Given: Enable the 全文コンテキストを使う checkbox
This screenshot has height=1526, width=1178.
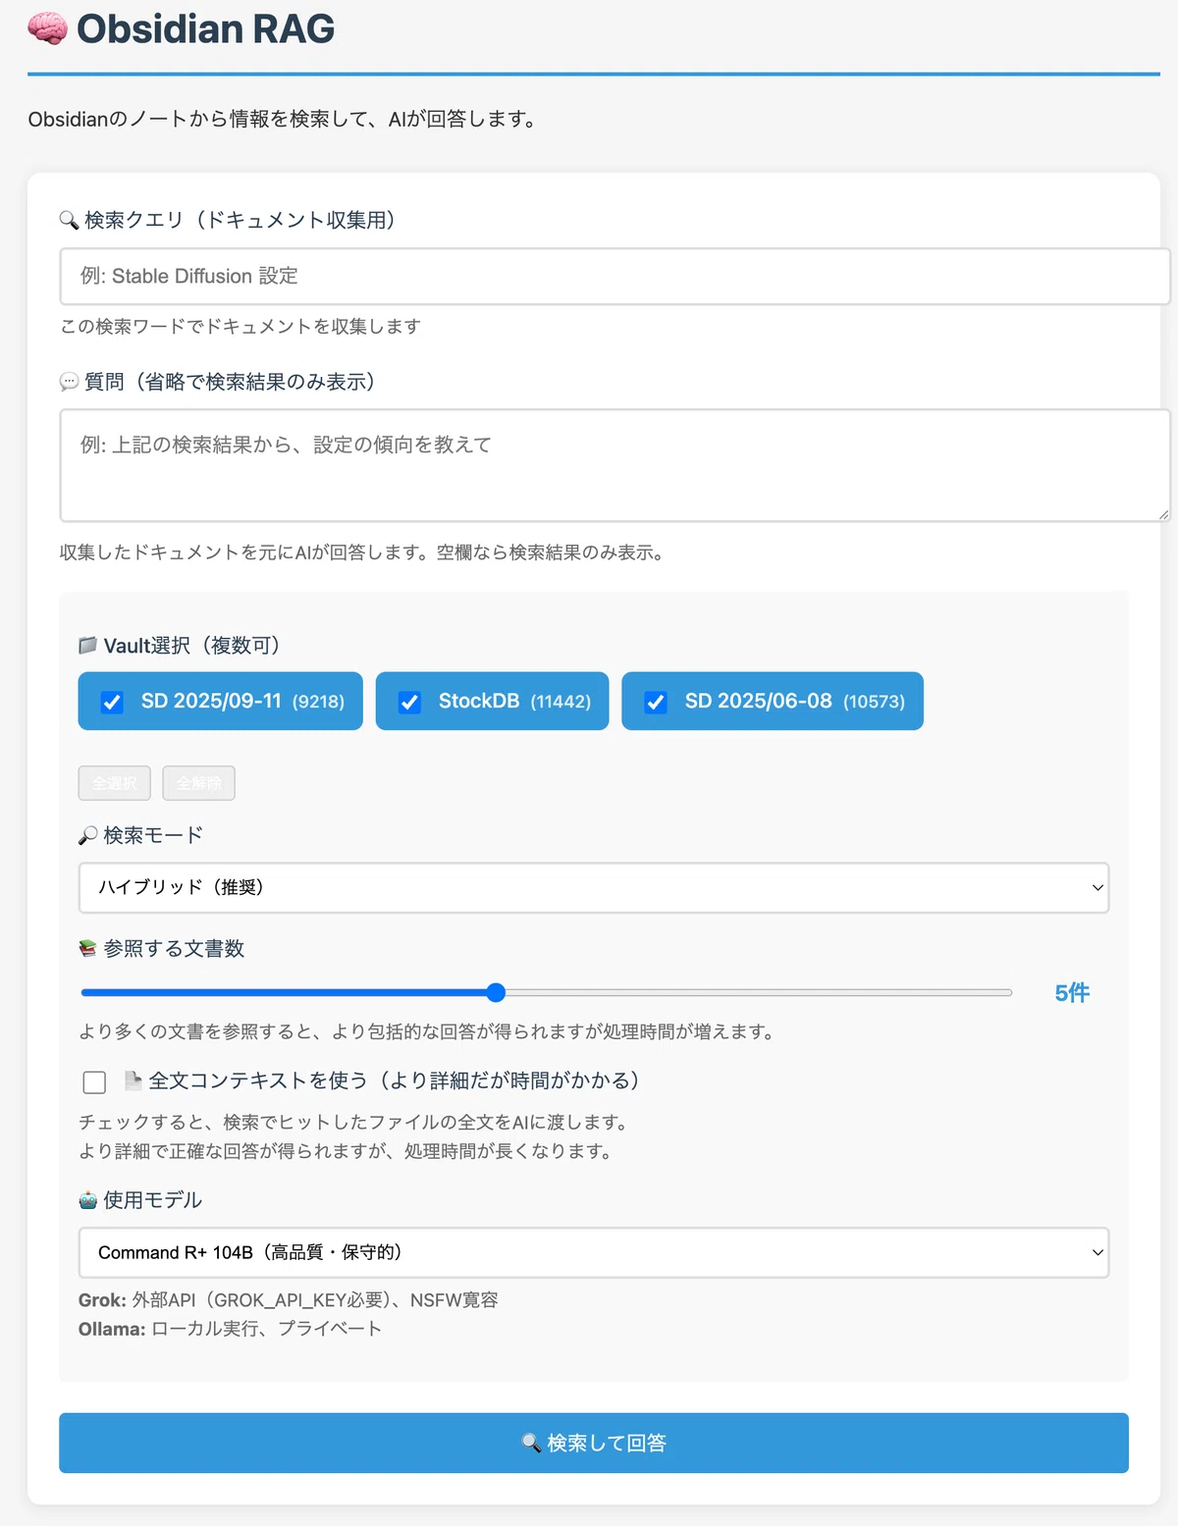Looking at the screenshot, I should point(94,1081).
